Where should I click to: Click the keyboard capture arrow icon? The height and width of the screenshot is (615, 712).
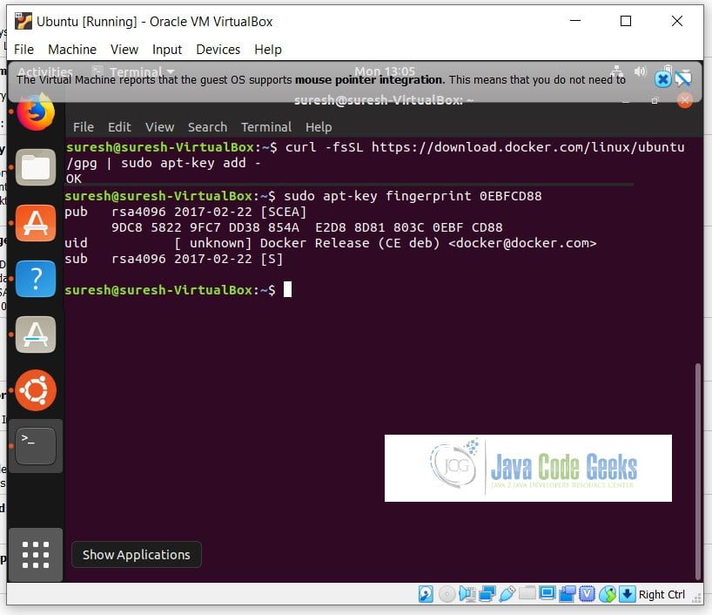[627, 594]
